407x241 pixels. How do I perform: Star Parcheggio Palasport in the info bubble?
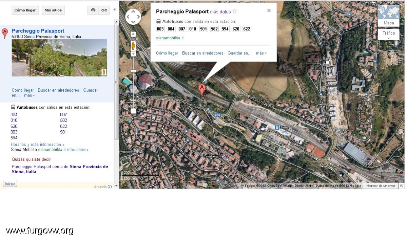click(x=235, y=12)
